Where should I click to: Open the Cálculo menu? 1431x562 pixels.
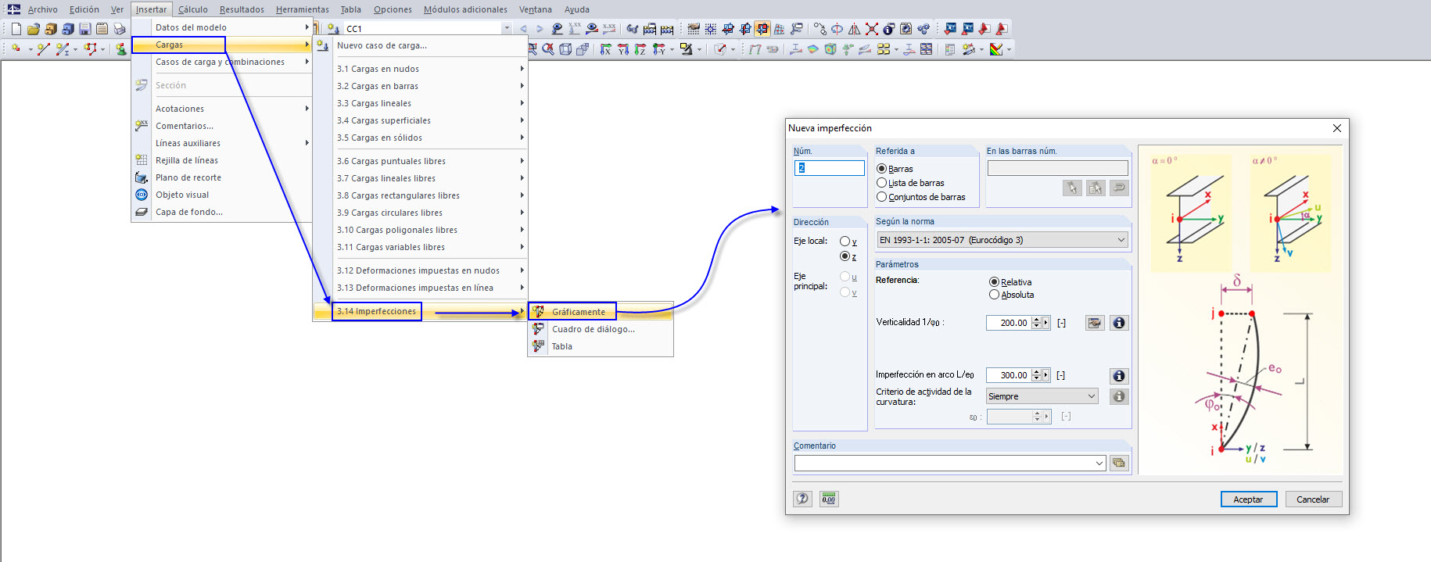click(192, 9)
